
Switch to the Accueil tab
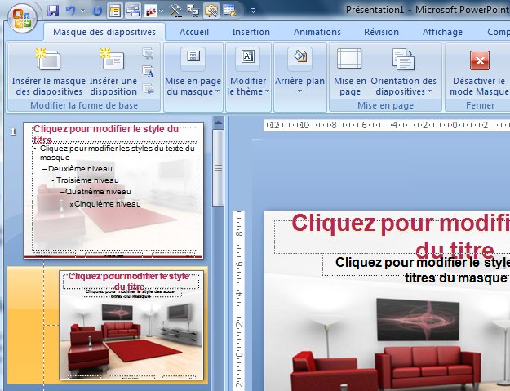[193, 32]
